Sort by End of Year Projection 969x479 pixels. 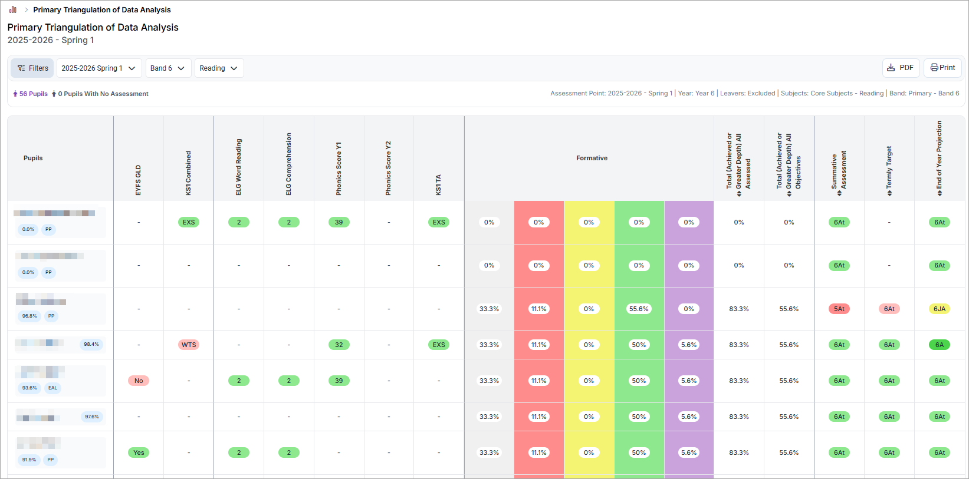coord(940,193)
